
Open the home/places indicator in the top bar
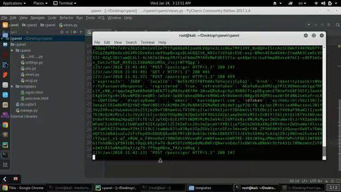point(275,3)
